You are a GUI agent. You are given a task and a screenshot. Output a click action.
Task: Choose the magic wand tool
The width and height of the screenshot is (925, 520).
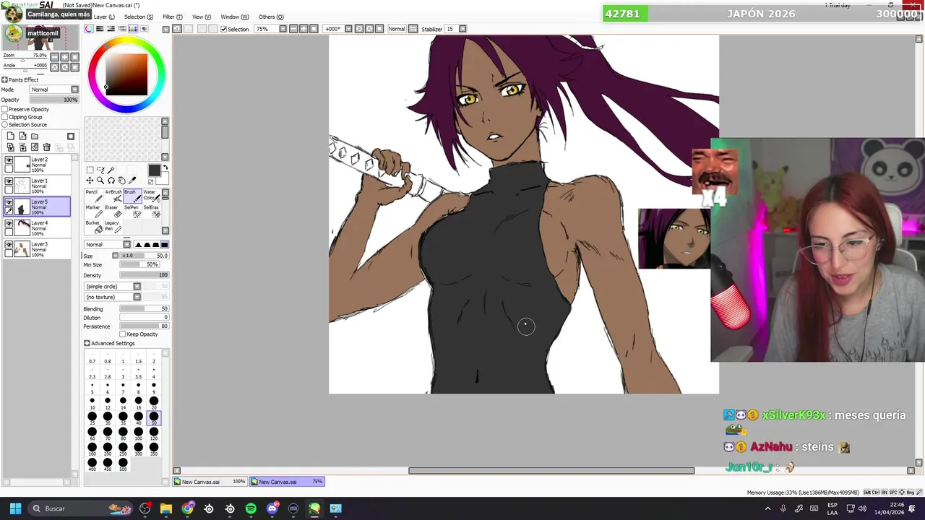(111, 170)
